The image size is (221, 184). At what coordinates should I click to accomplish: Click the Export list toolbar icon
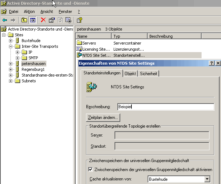(x=68, y=20)
